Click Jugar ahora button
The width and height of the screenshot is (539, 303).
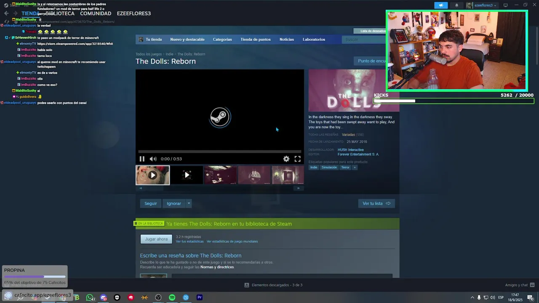coord(156,239)
